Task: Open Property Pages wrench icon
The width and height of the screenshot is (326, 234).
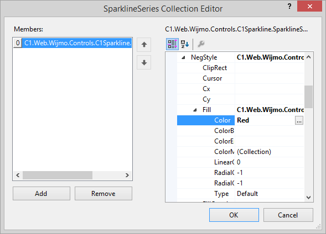Action: point(201,44)
